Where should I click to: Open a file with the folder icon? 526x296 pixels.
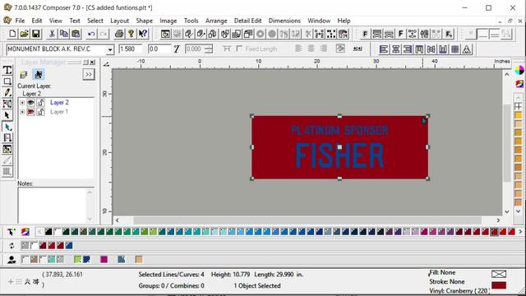(24, 34)
